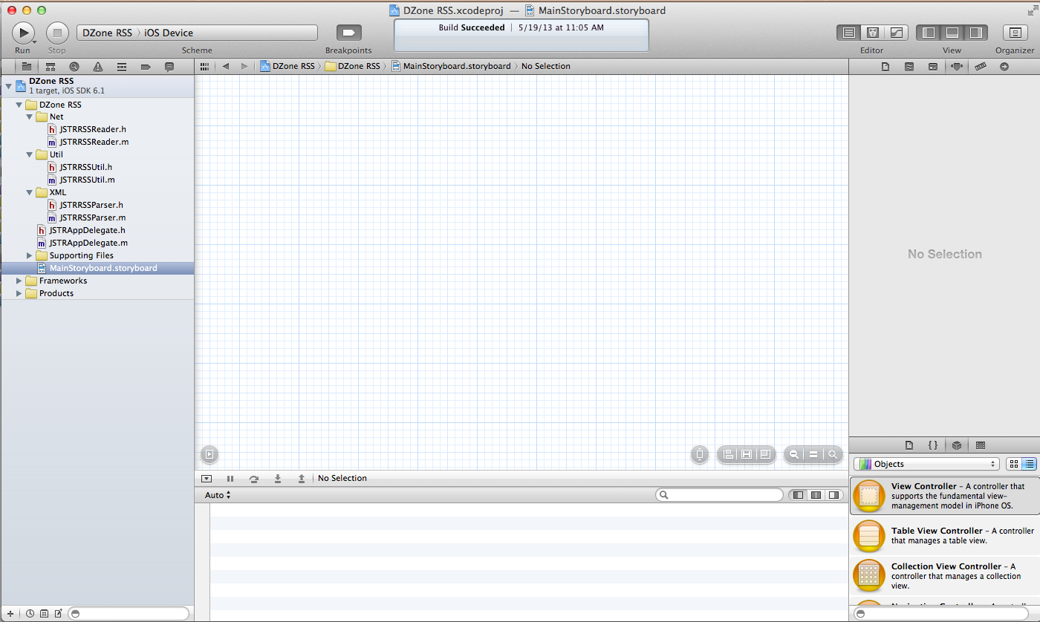Switch to the Standard editor
The width and height of the screenshot is (1040, 622).
point(849,33)
